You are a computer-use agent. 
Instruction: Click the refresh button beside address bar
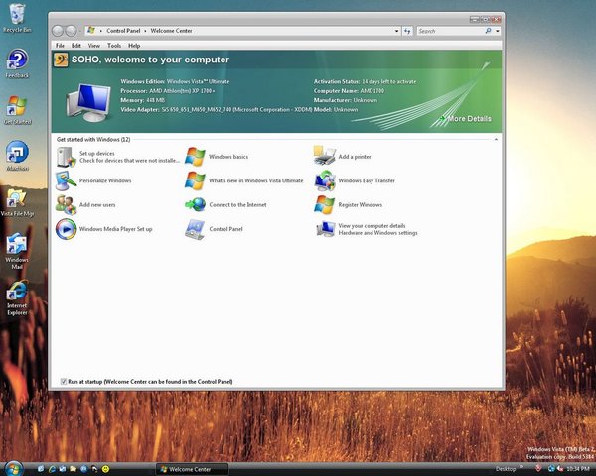pos(407,31)
